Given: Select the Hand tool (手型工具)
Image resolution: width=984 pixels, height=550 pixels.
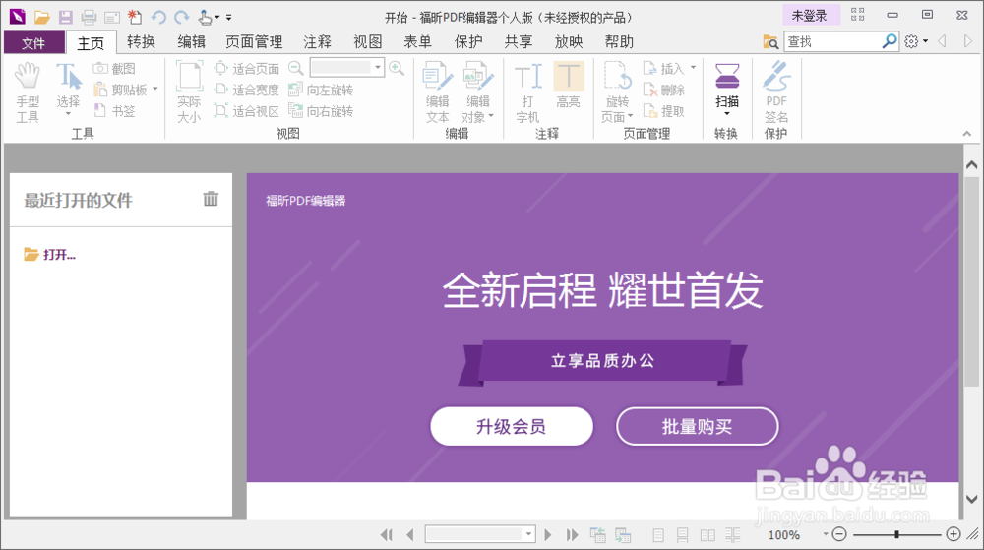Looking at the screenshot, I should click(28, 92).
